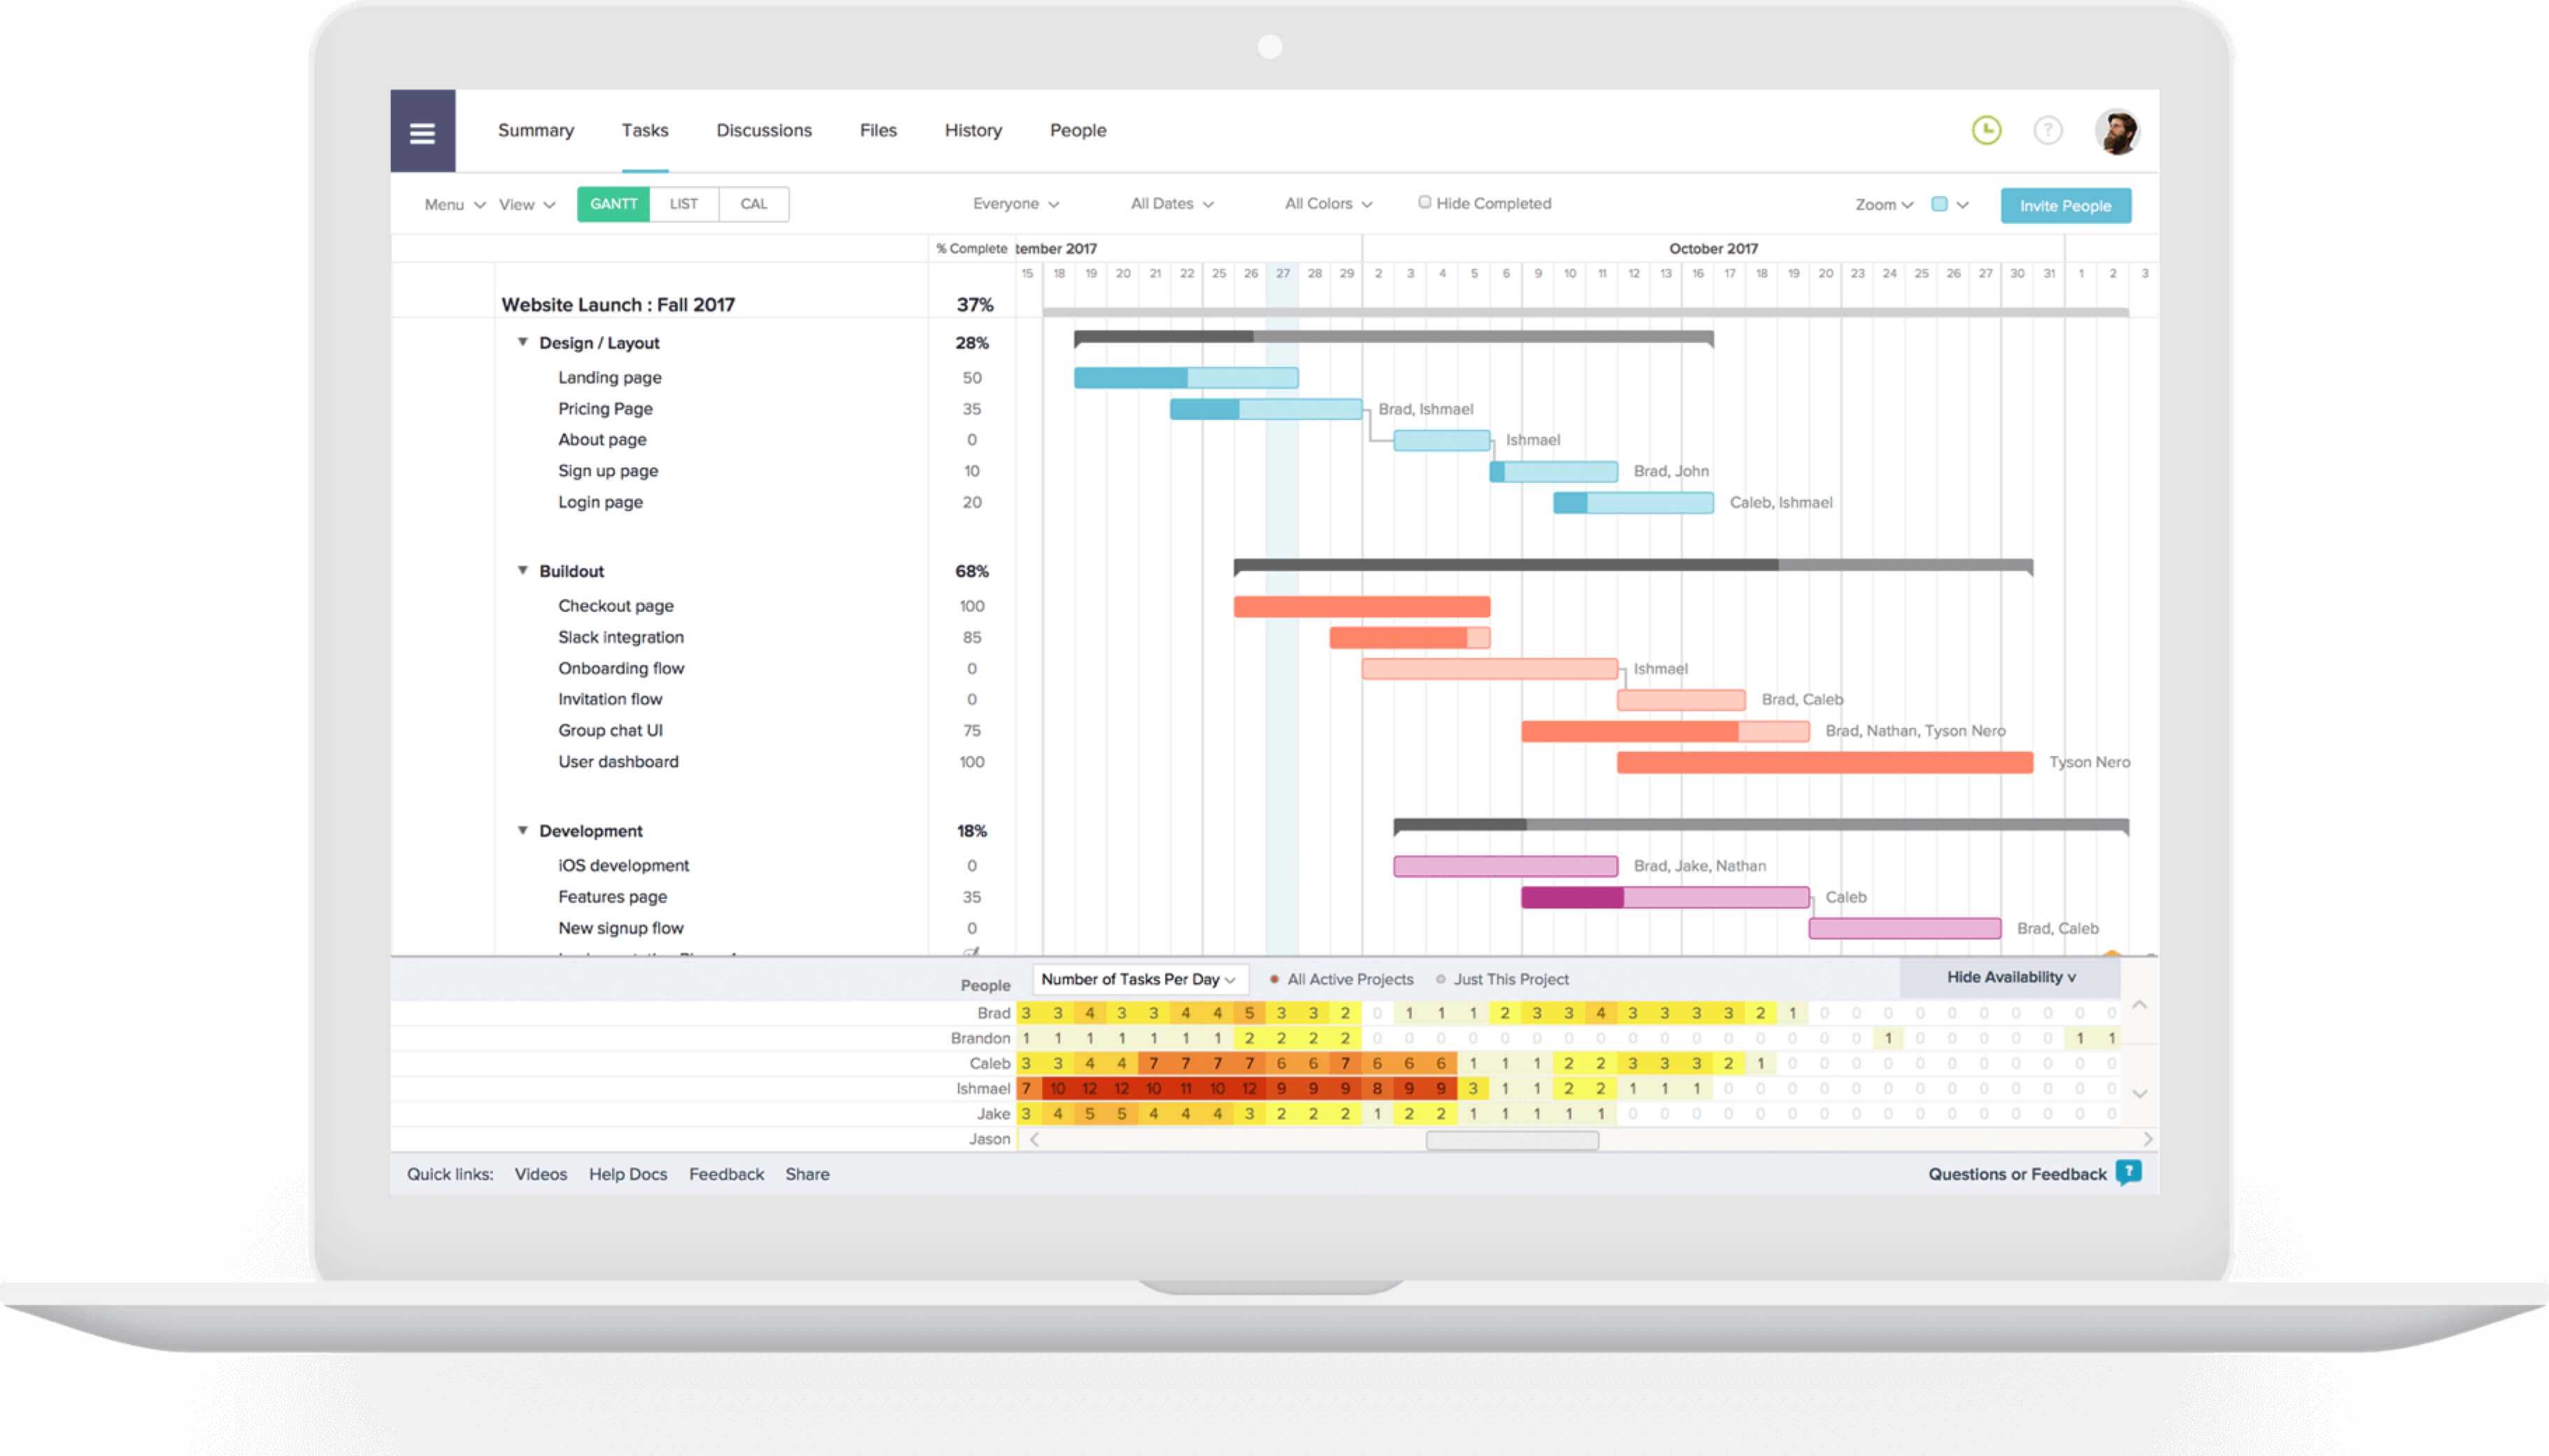The image size is (2549, 1456).
Task: Expand the Everyone filter dropdown
Action: 1017,203
